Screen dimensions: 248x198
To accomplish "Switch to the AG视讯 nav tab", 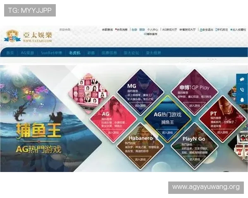I will point(27,53).
